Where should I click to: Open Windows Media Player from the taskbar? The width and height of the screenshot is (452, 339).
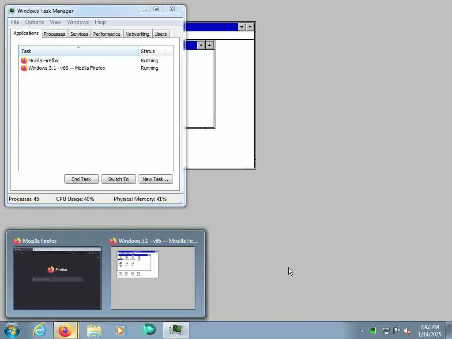[x=121, y=330]
